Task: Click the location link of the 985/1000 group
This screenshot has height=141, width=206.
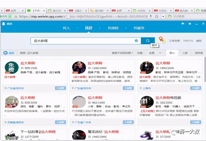Action: coord(15,88)
